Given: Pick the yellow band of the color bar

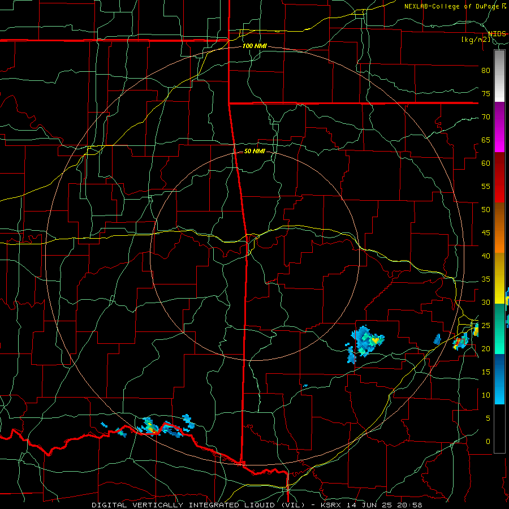Looking at the screenshot, I should coord(499,278).
